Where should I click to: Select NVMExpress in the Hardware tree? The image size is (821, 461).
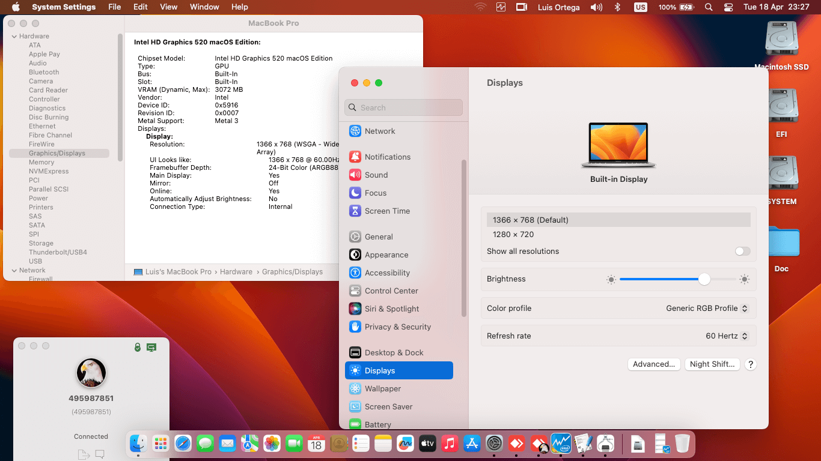click(x=49, y=172)
